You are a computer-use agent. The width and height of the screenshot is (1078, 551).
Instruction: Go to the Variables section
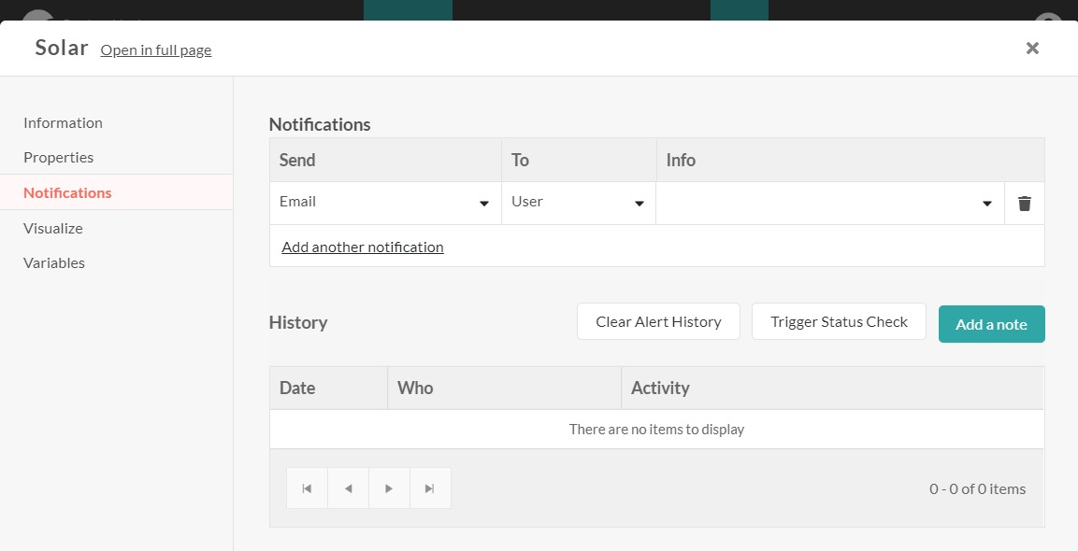click(x=53, y=262)
